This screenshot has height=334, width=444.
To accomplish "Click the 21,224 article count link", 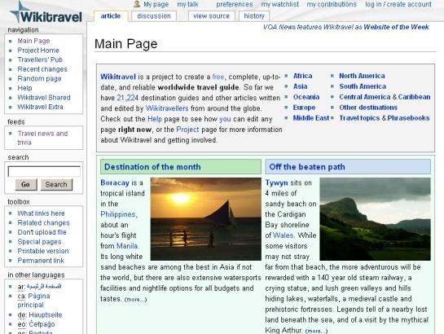I will click(127, 98).
